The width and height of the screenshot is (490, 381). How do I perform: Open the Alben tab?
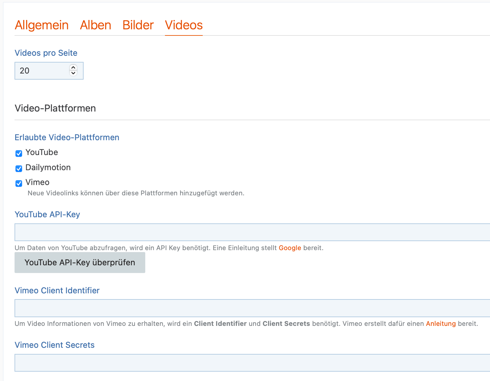[96, 25]
